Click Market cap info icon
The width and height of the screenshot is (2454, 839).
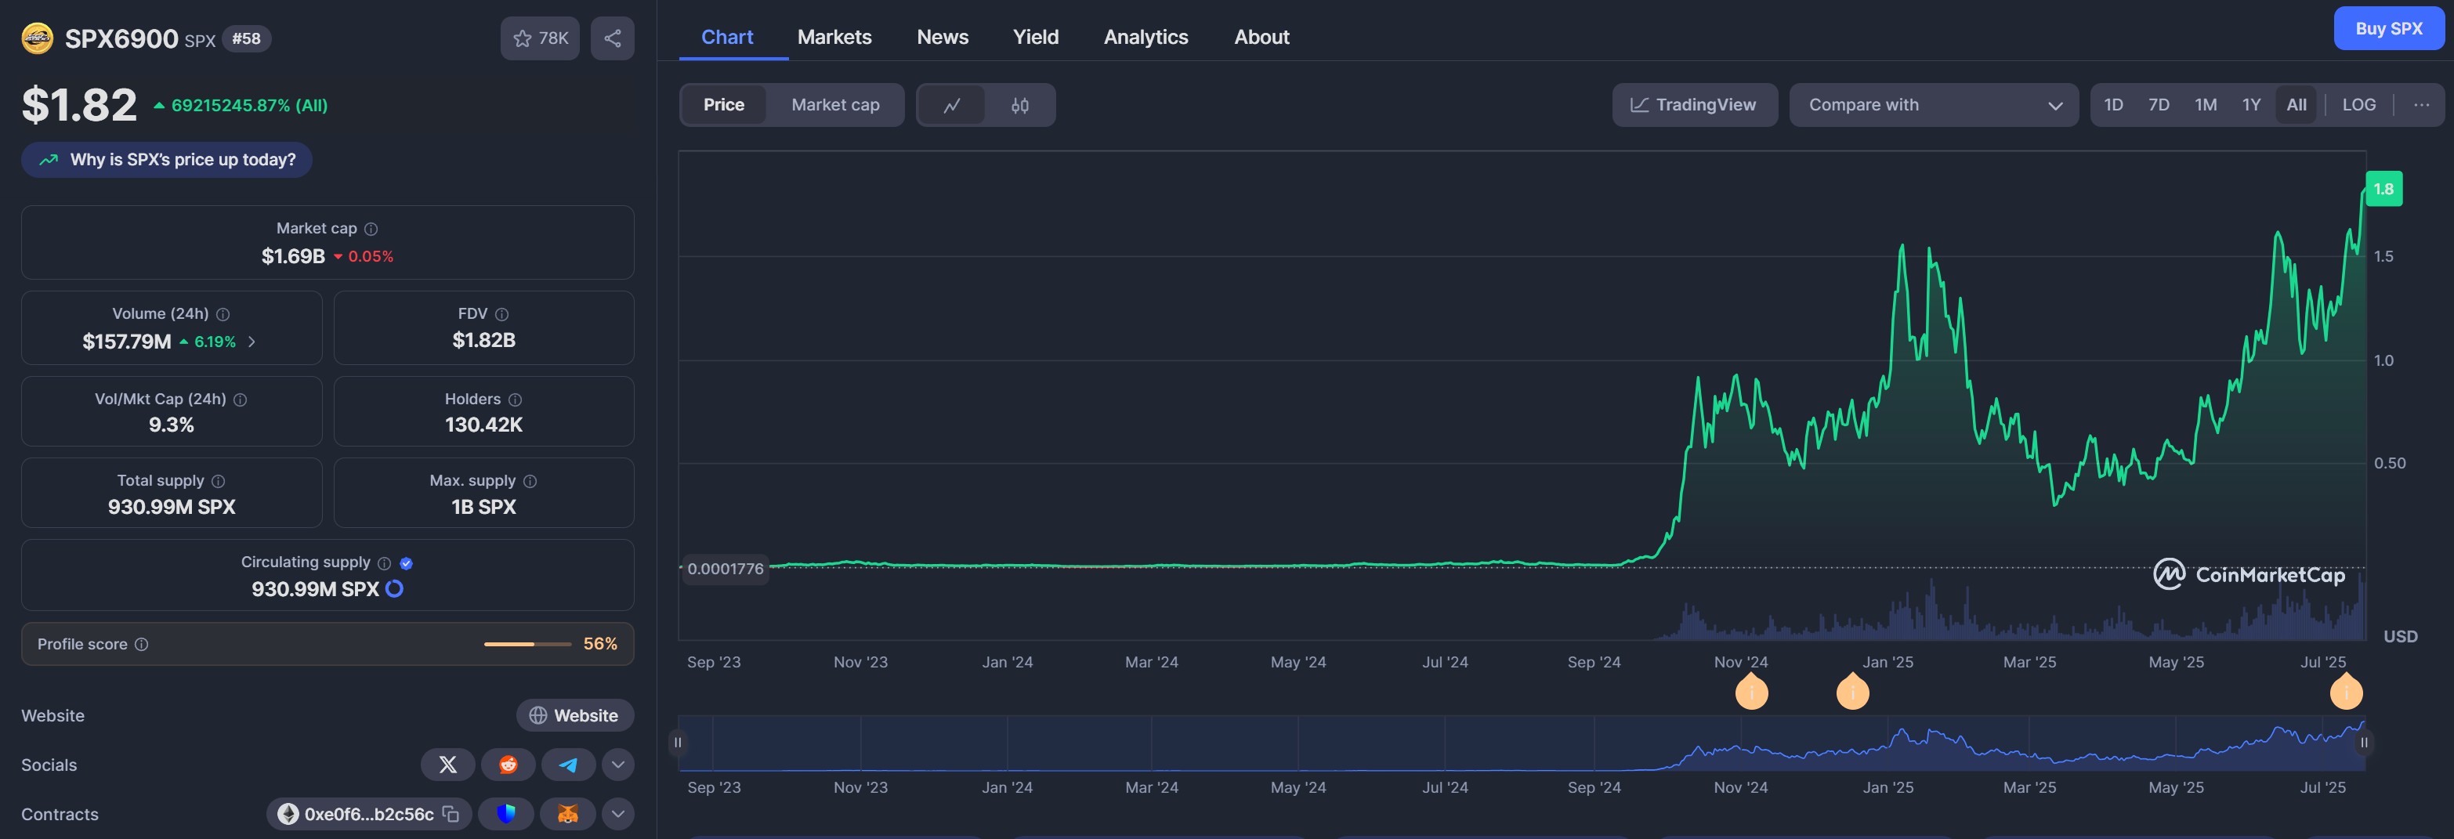(x=371, y=229)
